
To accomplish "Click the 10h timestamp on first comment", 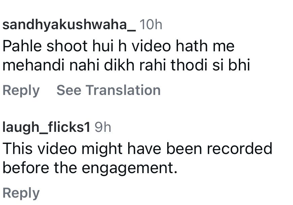I will 150,25.
